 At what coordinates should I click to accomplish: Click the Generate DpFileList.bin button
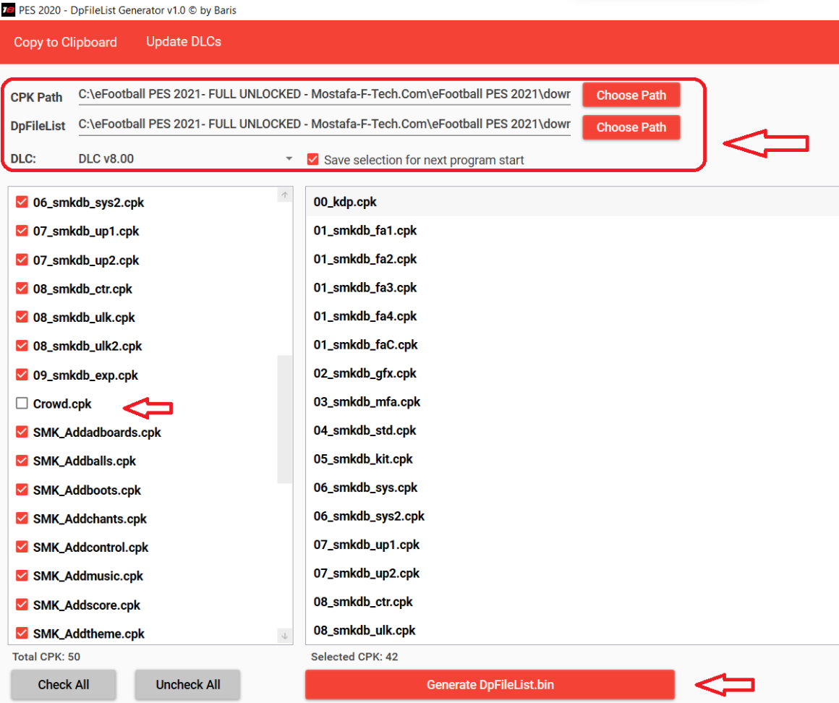490,685
